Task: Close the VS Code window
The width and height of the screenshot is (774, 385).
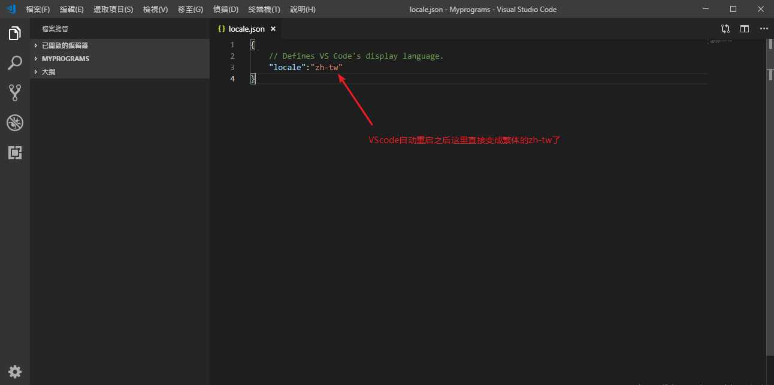Action: click(760, 9)
